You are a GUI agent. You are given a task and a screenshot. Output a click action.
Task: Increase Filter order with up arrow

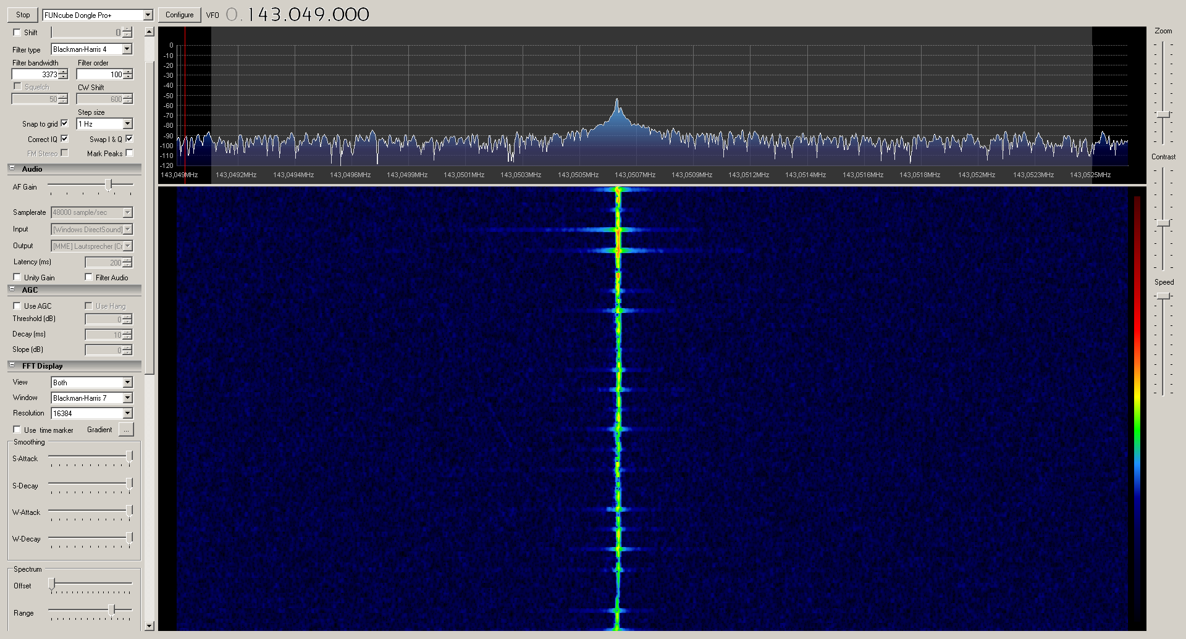pos(128,72)
